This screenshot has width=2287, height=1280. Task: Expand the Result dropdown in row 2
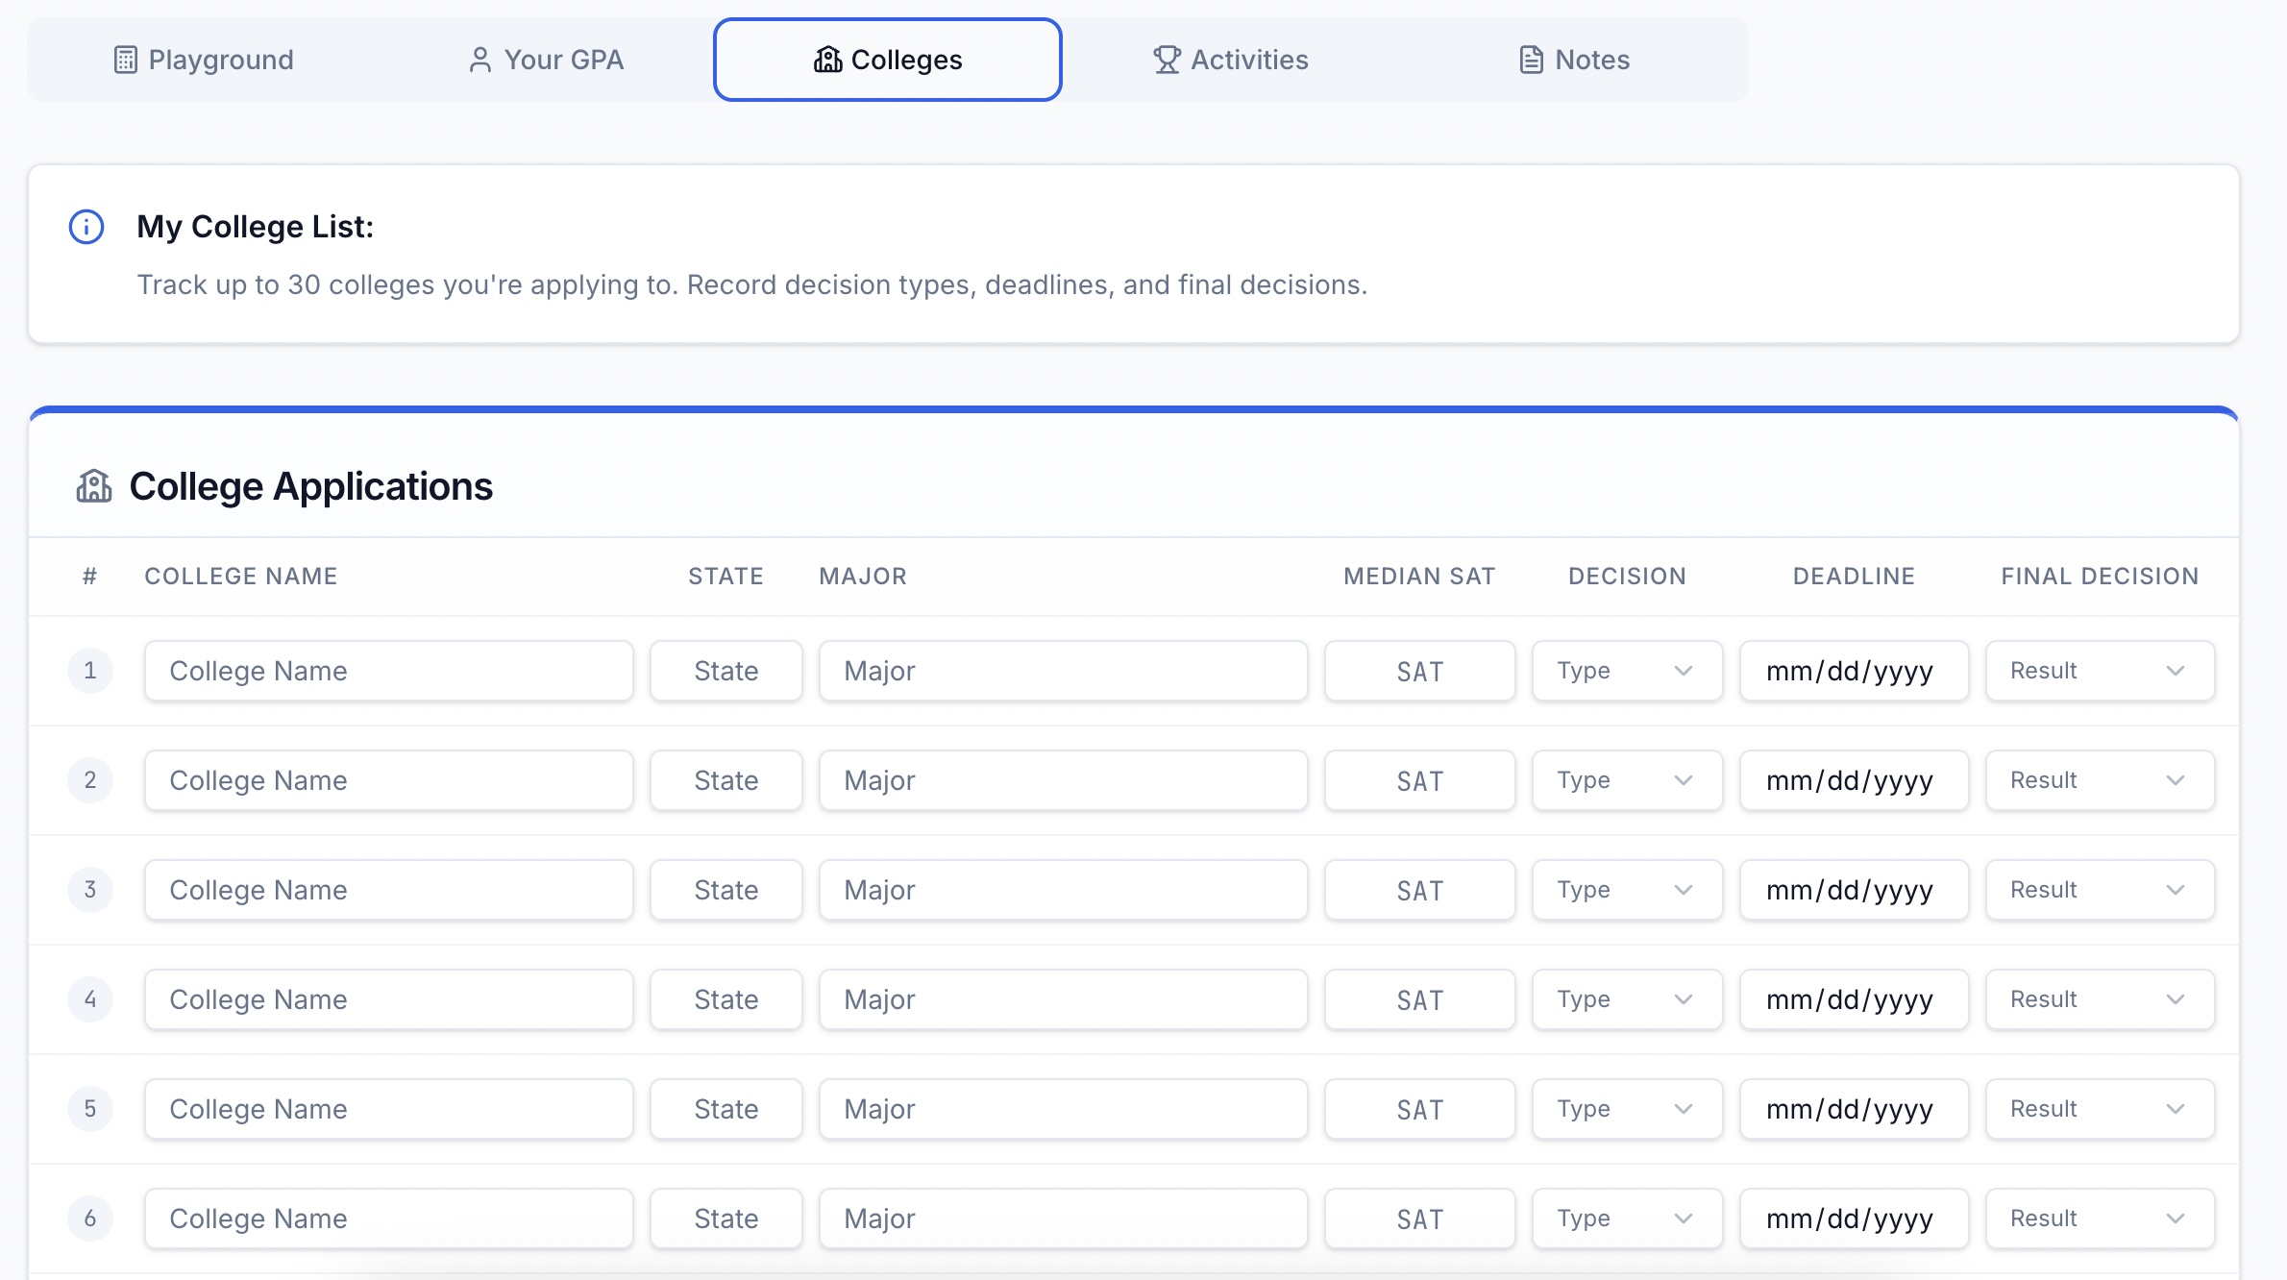[x=2099, y=780]
